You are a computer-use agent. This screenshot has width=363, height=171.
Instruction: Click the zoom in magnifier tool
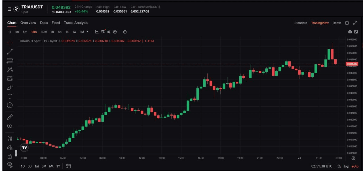pyautogui.click(x=10, y=126)
